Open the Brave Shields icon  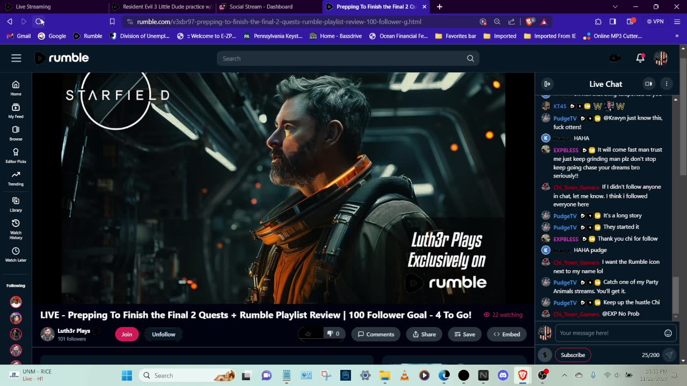click(x=530, y=21)
